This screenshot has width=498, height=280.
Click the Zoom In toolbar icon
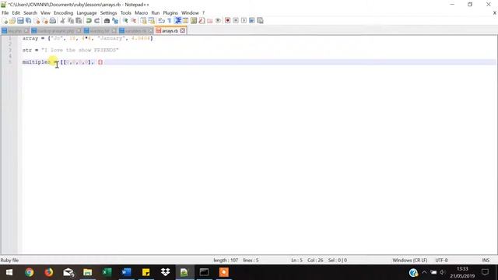tap(125, 21)
